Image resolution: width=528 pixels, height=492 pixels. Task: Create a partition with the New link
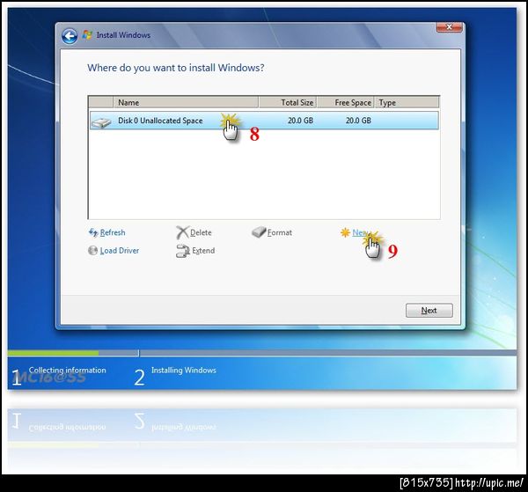360,232
